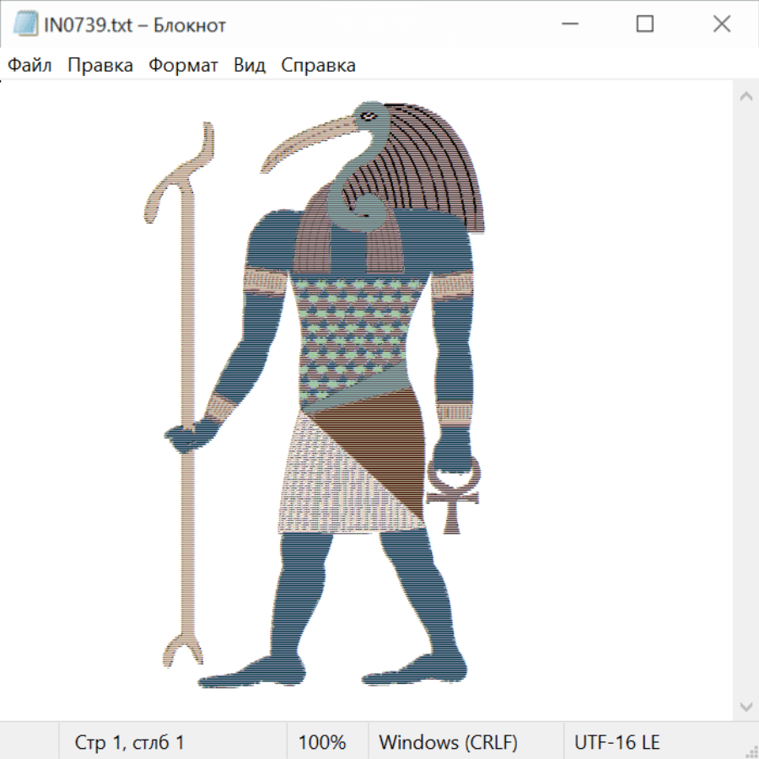759x759 pixels.
Task: Open the Файл menu
Action: pos(30,65)
